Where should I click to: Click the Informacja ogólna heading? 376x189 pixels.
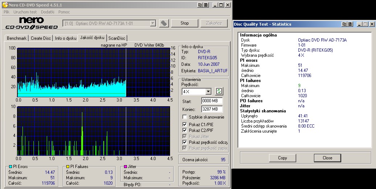(x=259, y=35)
